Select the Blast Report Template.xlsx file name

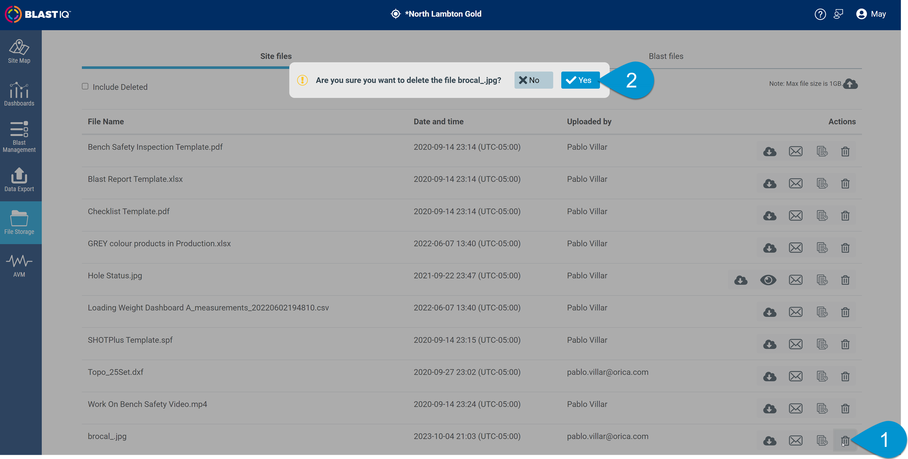coord(135,179)
